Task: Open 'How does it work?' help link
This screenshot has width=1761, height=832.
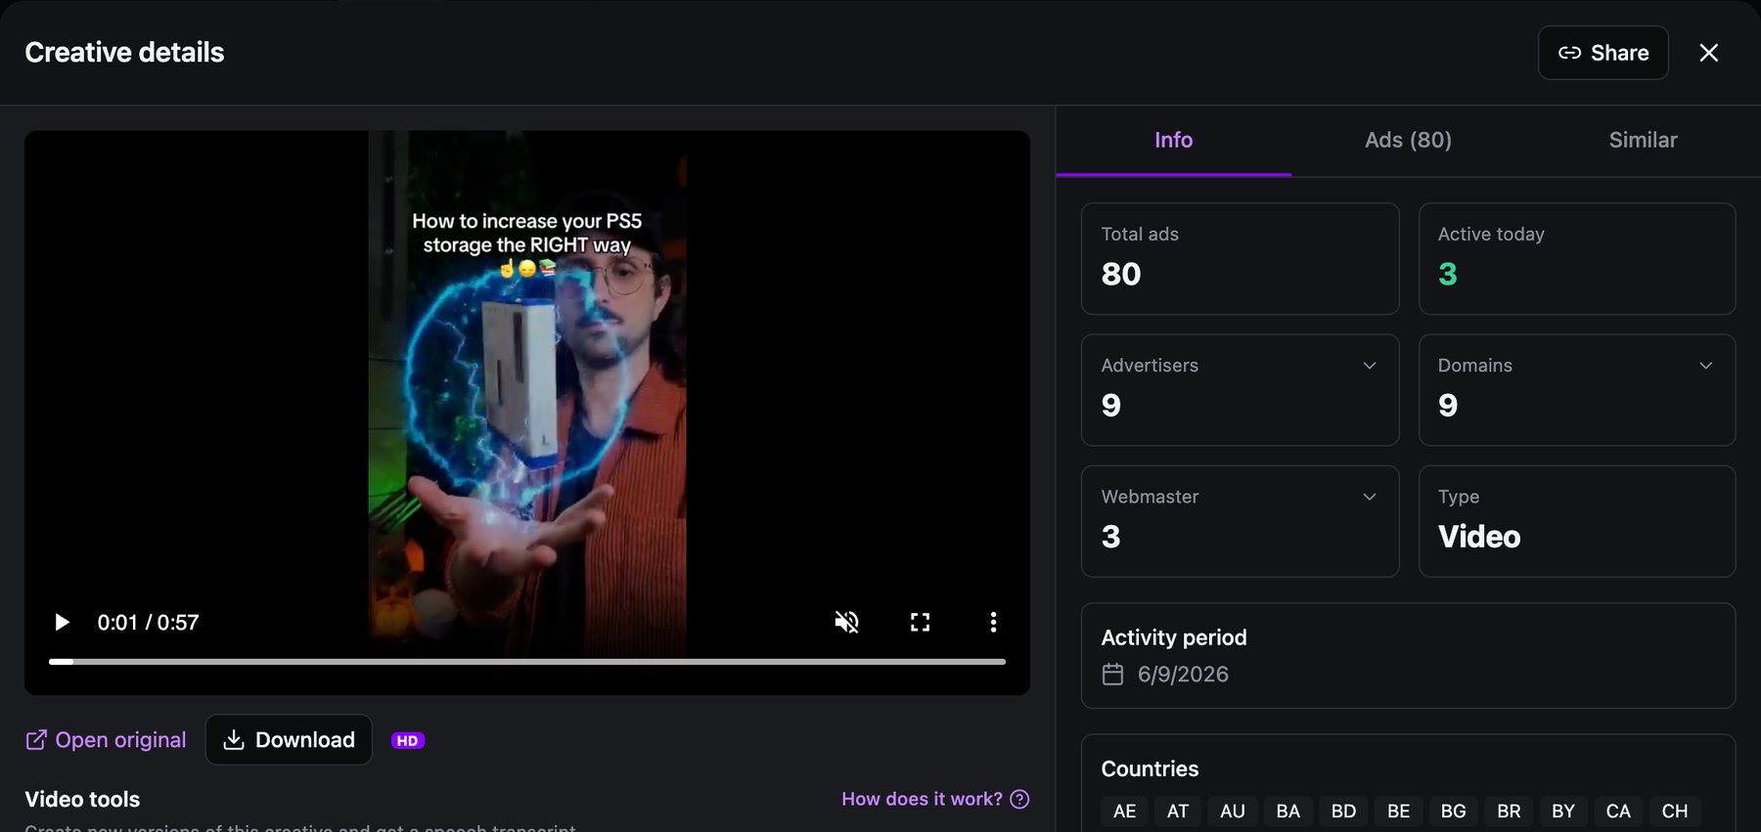Action: pyautogui.click(x=935, y=799)
